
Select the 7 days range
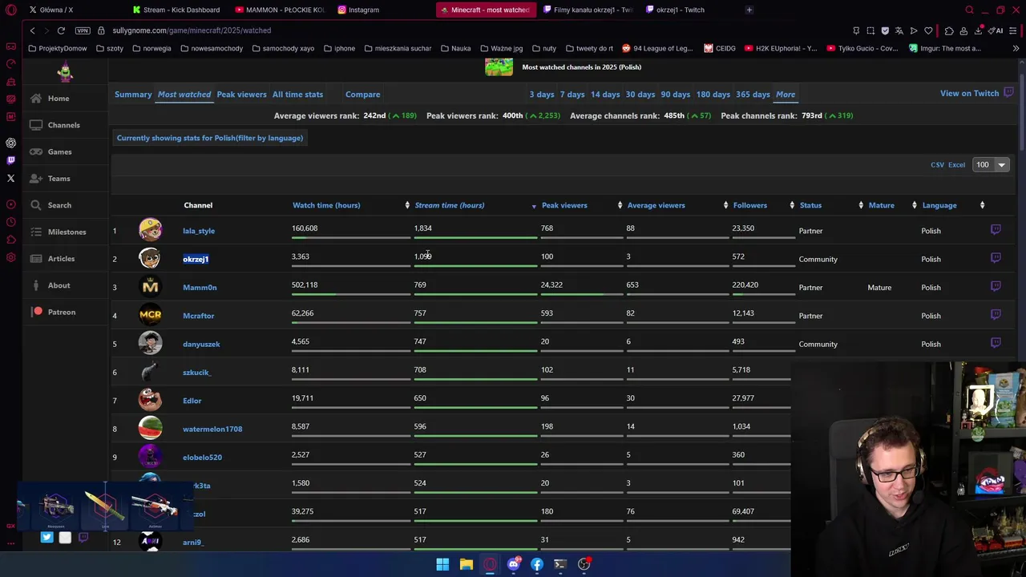572,95
